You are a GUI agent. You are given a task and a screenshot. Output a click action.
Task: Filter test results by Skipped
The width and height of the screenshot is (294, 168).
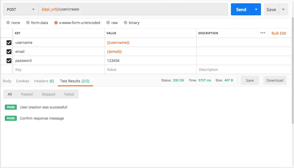coord(48,94)
